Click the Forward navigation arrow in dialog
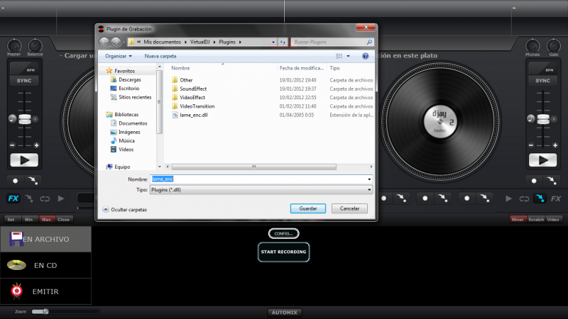 116,42
